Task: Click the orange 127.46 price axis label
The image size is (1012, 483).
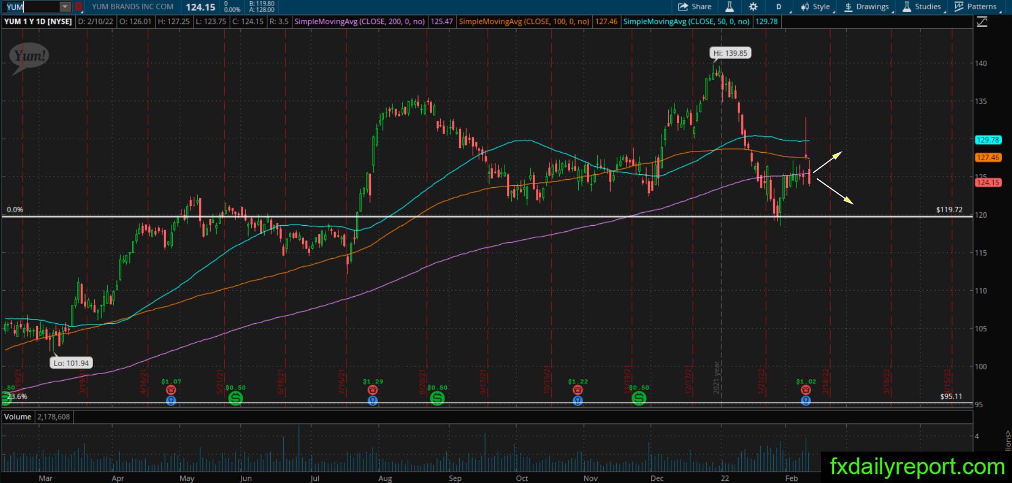Action: click(988, 158)
